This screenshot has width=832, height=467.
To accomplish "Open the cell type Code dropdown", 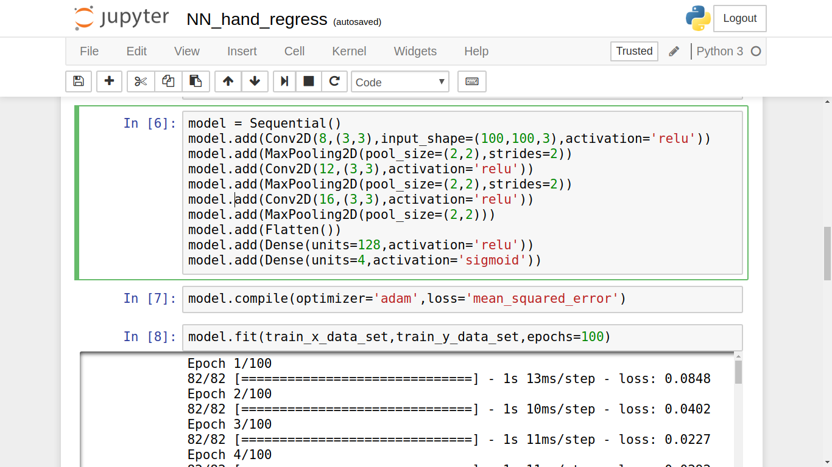I will (x=400, y=82).
